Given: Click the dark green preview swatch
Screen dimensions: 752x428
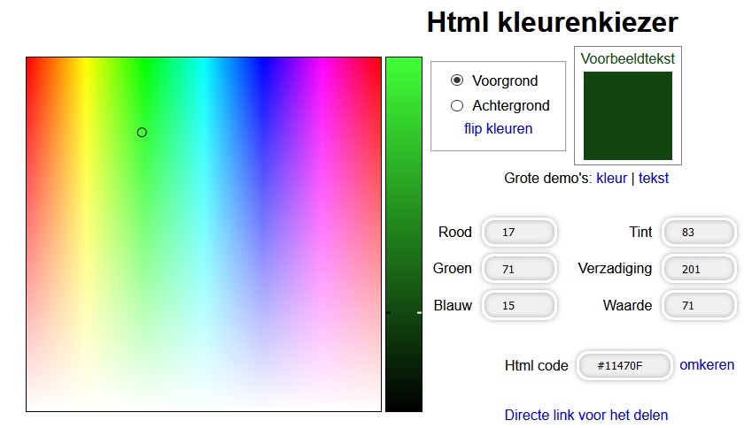Looking at the screenshot, I should [x=627, y=116].
